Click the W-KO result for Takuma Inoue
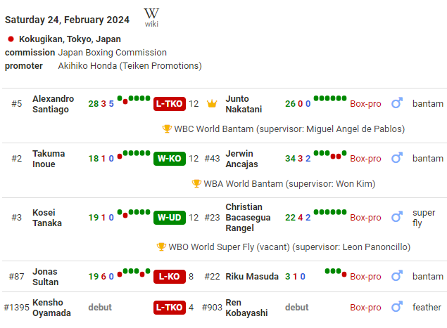 (169, 159)
